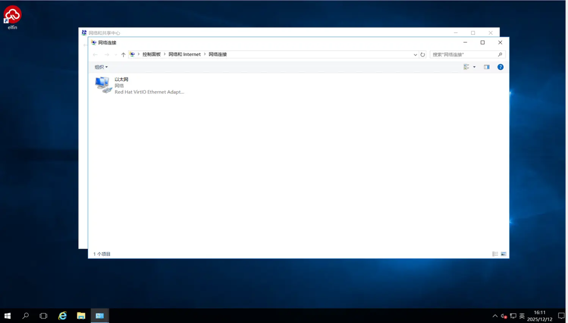Close the 网络和共享中心 background window
568x323 pixels.
490,33
